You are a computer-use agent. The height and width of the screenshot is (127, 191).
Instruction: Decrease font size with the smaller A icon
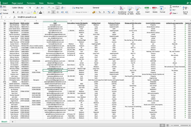(x=42, y=8)
